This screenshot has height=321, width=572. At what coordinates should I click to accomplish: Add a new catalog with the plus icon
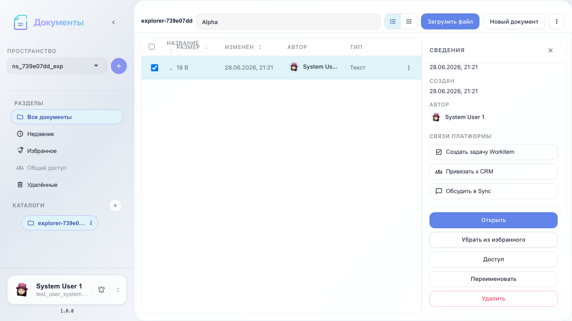(x=115, y=206)
